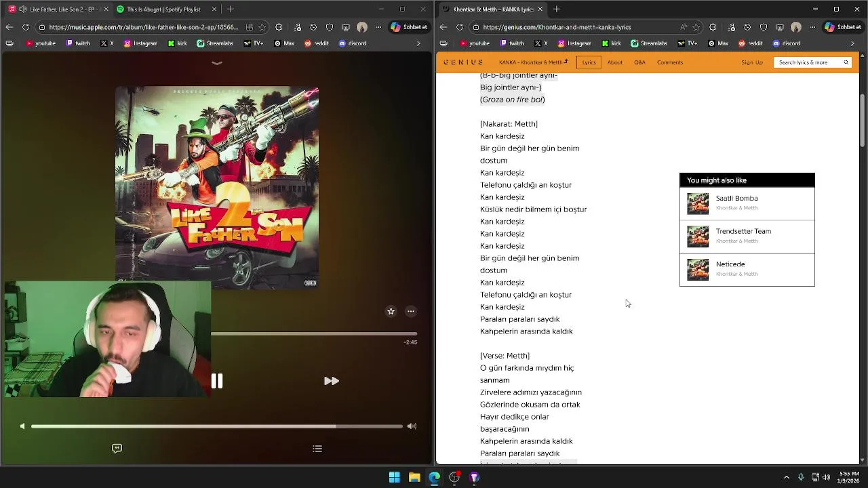Click the Like Father Like Son album artwork
The width and height of the screenshot is (868, 488).
tap(217, 188)
